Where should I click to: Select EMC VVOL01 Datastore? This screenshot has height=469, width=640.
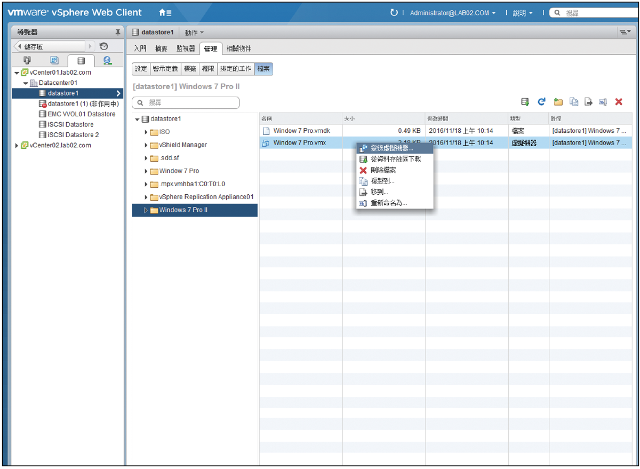coord(77,114)
